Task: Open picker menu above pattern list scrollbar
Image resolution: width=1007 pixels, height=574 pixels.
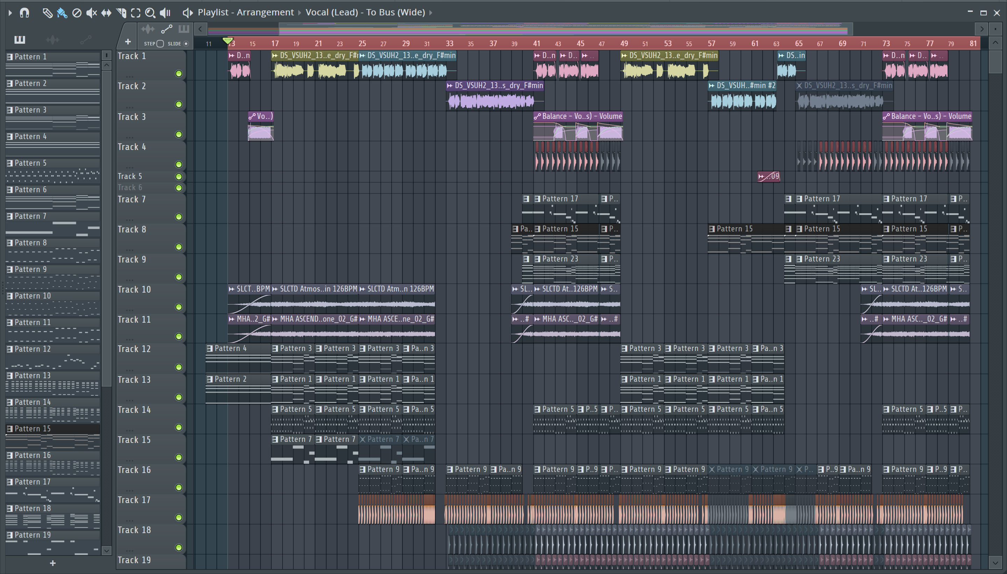Action: [x=106, y=55]
